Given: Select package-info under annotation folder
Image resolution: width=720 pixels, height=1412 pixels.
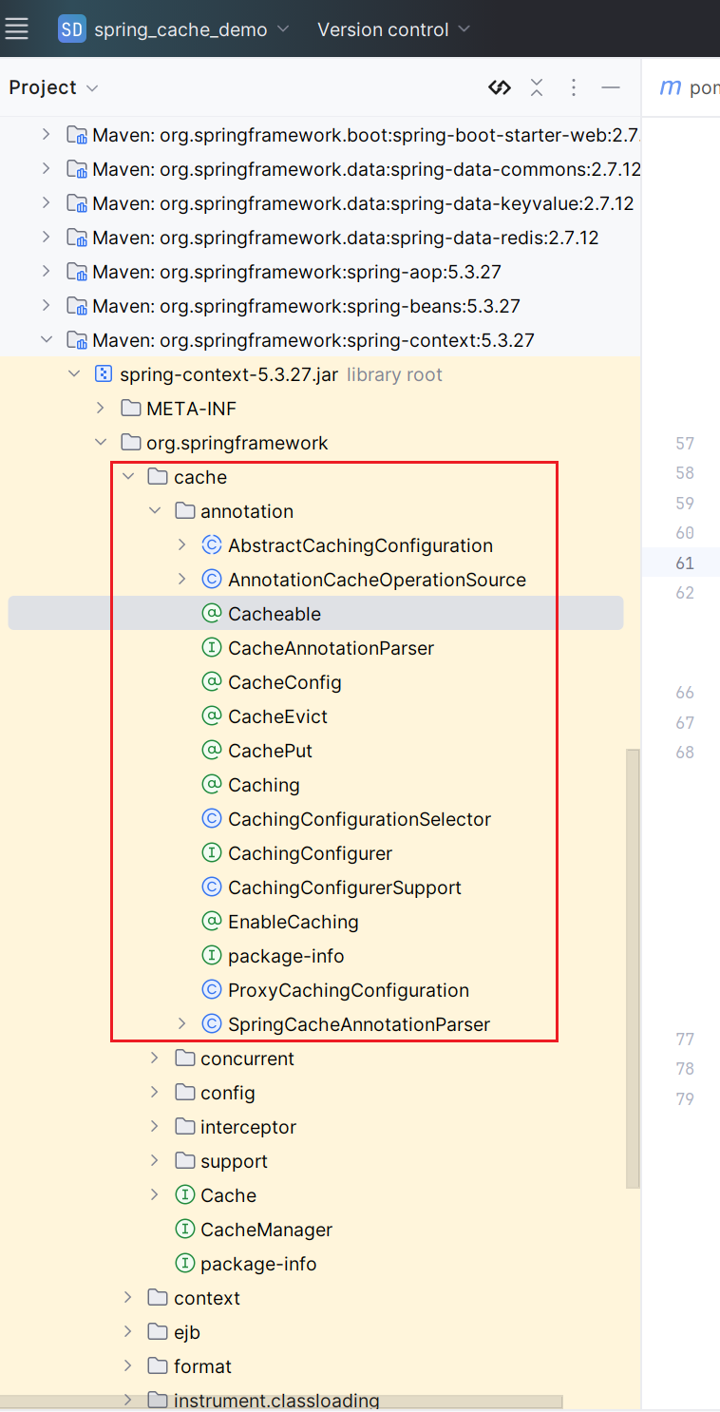Looking at the screenshot, I should [286, 956].
